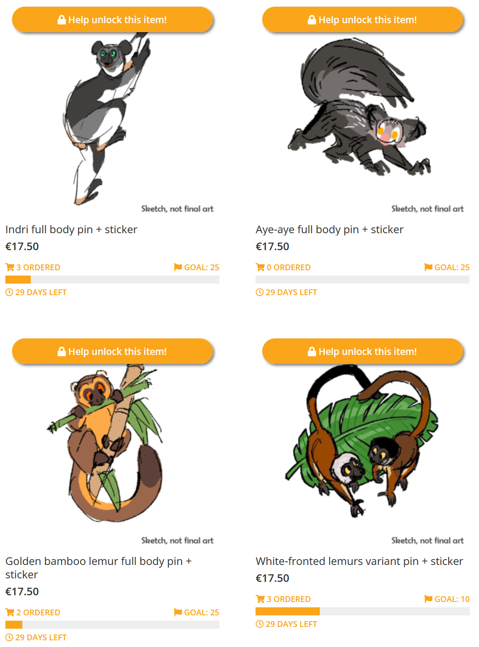Image resolution: width=479 pixels, height=647 pixels.
Task: Click the cart icon beside Aye-aye 0 ORDERED
Action: 260,267
